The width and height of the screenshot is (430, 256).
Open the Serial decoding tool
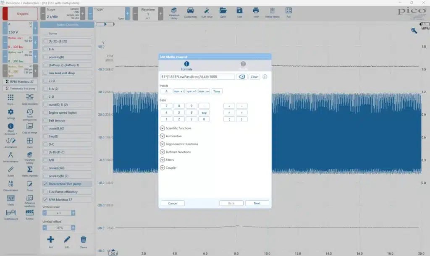(30, 99)
